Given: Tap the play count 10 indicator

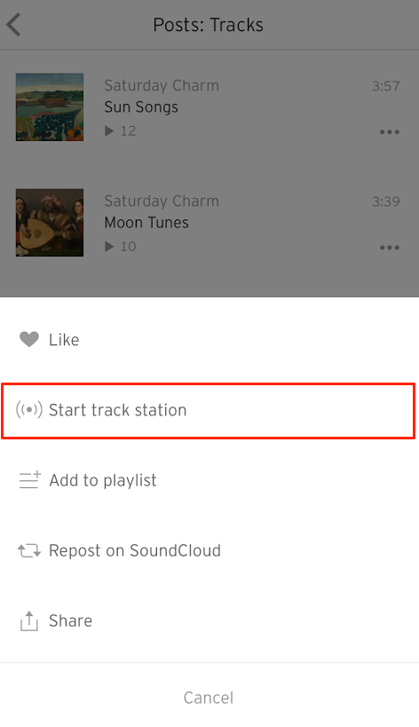Looking at the screenshot, I should (121, 247).
